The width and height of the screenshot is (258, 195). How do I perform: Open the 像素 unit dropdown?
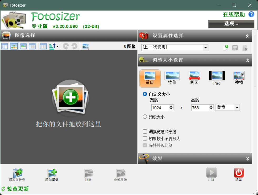point(228,107)
